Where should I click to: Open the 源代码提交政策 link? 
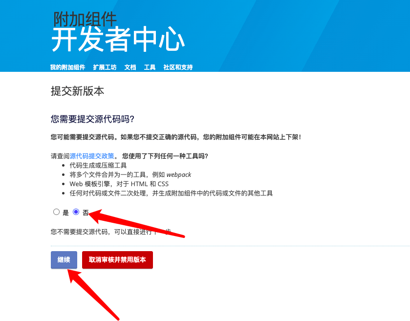coord(92,156)
